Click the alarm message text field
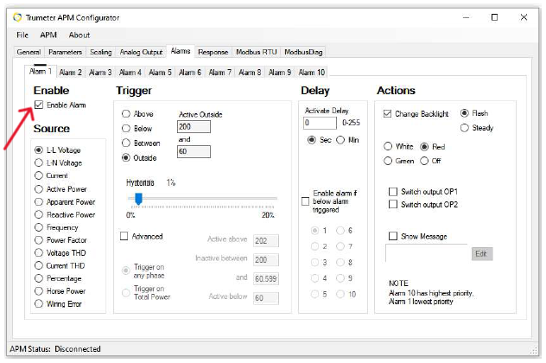The width and height of the screenshot is (546, 363). pos(427,253)
